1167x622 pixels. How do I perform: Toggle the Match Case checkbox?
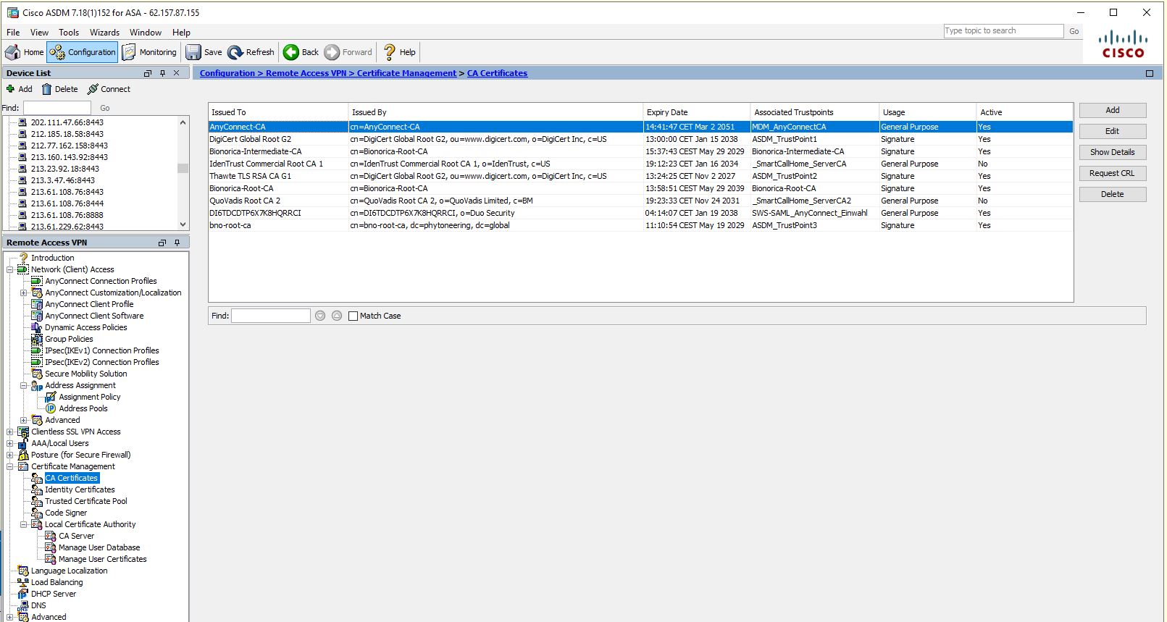(x=354, y=316)
